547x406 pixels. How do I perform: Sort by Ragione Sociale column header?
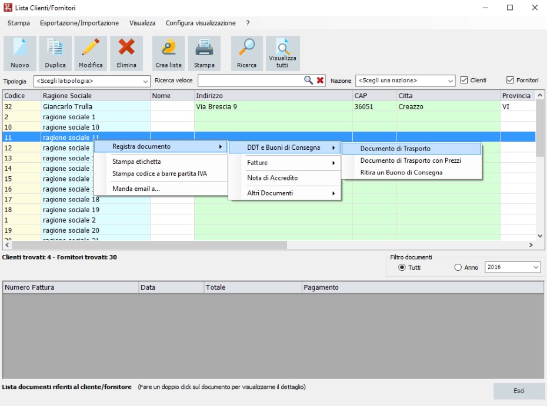tap(96, 96)
